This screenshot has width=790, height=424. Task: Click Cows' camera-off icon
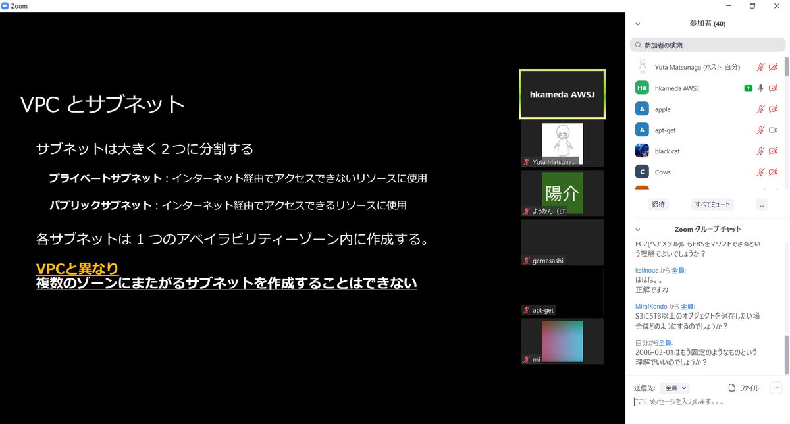click(x=774, y=172)
